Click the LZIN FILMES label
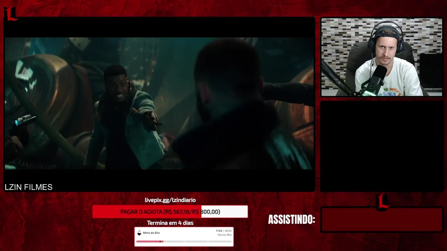The width and height of the screenshot is (447, 251). [29, 187]
